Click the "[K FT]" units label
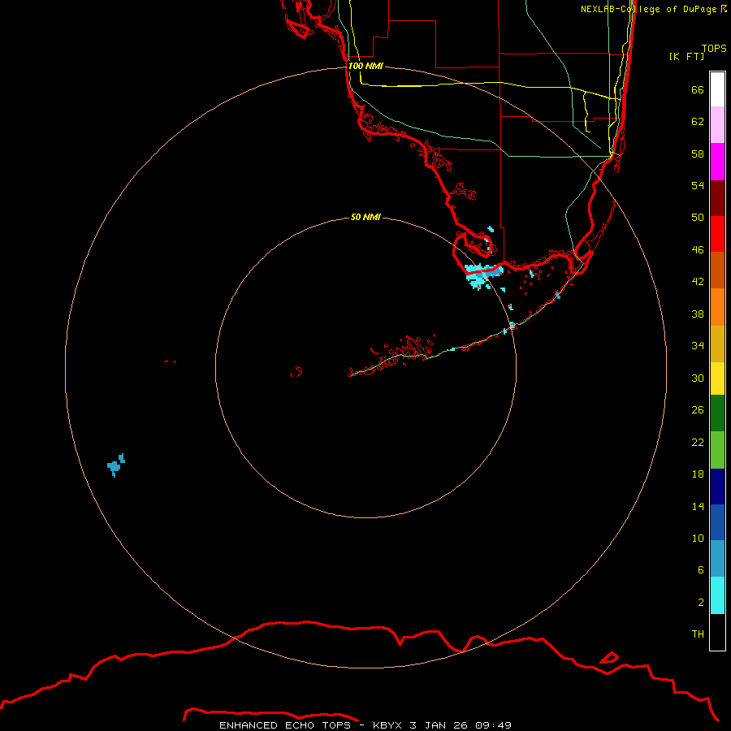The image size is (731, 731). click(686, 56)
